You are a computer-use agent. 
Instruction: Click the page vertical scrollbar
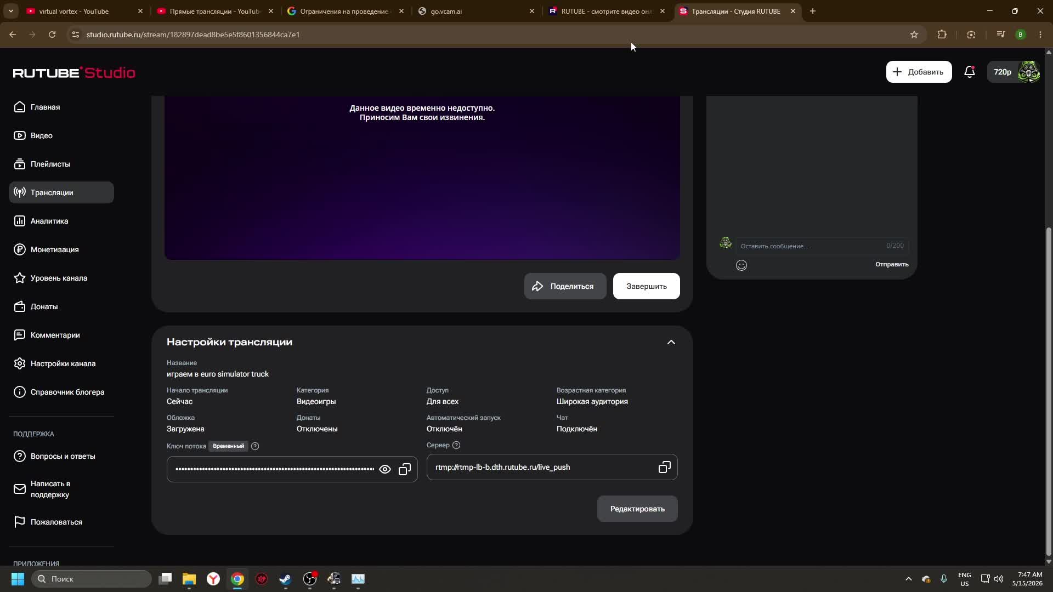[1049, 392]
